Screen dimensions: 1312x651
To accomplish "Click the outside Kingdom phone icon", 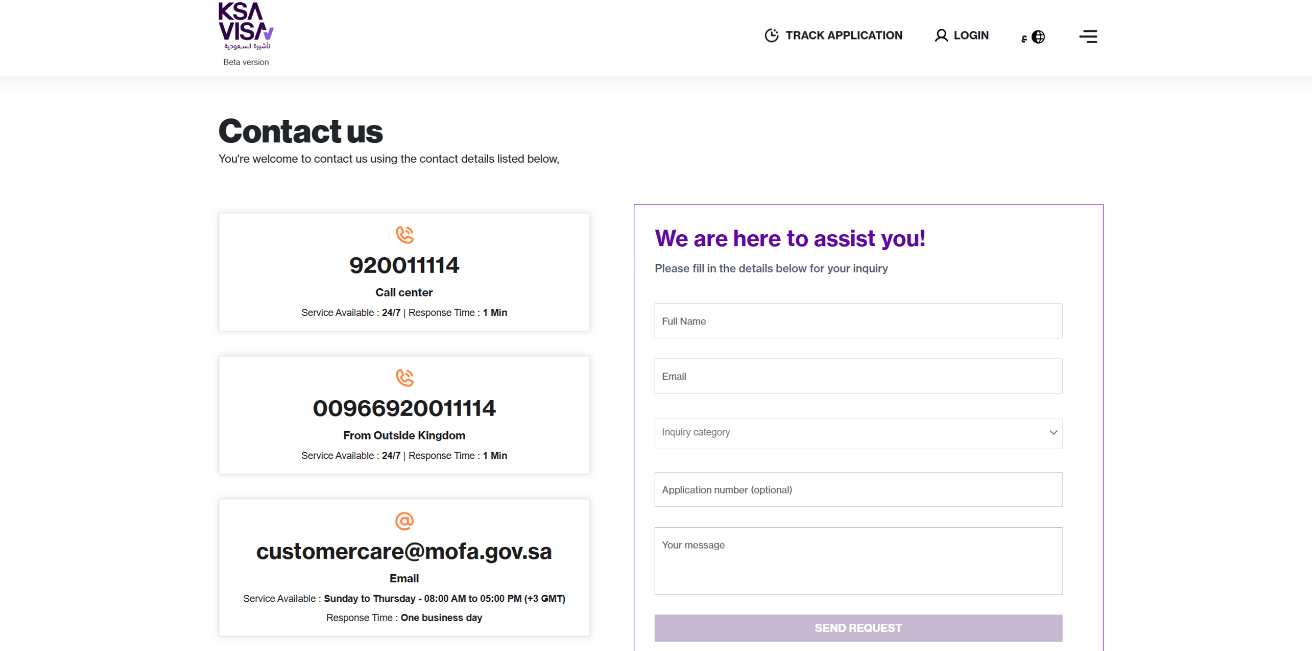I will coord(404,378).
